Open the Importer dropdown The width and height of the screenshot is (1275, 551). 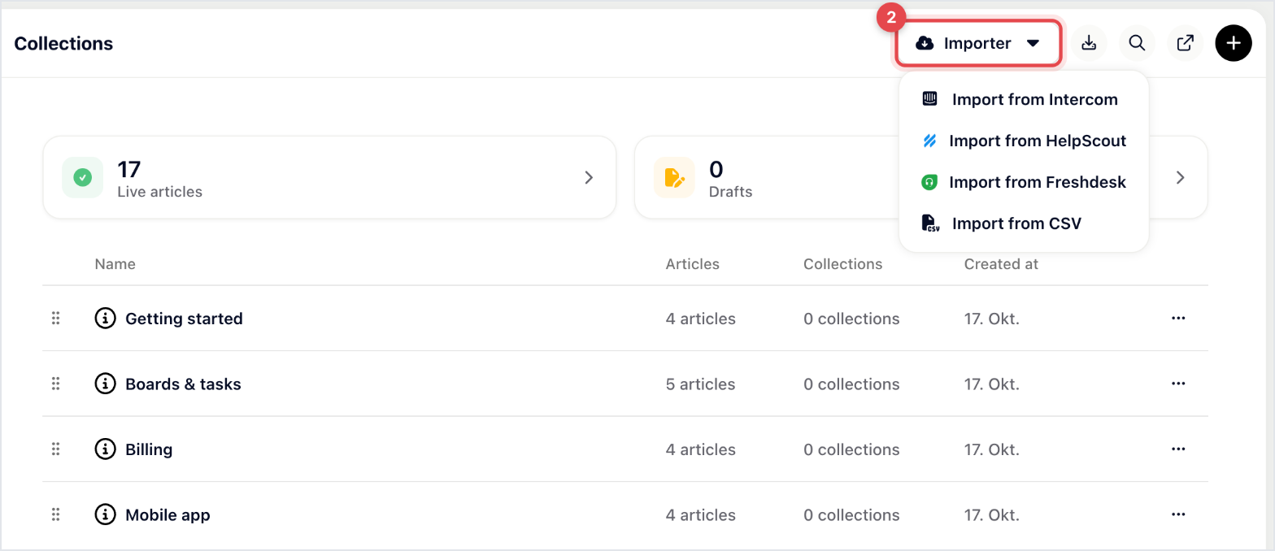[x=978, y=43]
